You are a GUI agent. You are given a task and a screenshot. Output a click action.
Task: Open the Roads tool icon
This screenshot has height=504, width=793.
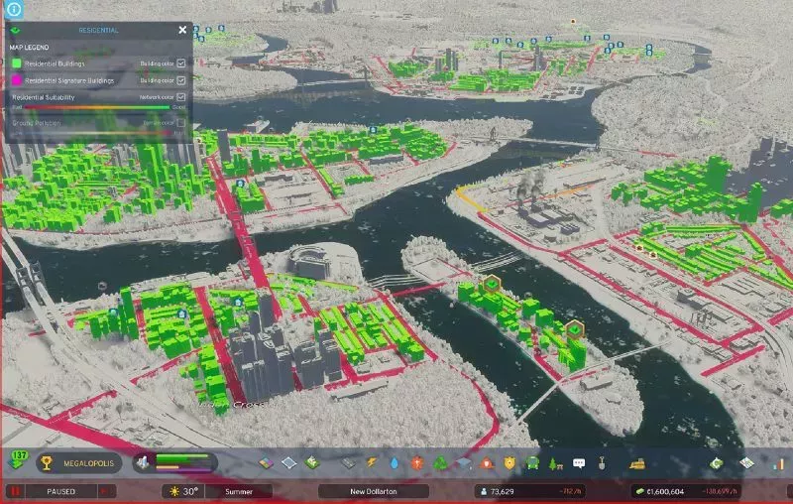[x=349, y=462]
